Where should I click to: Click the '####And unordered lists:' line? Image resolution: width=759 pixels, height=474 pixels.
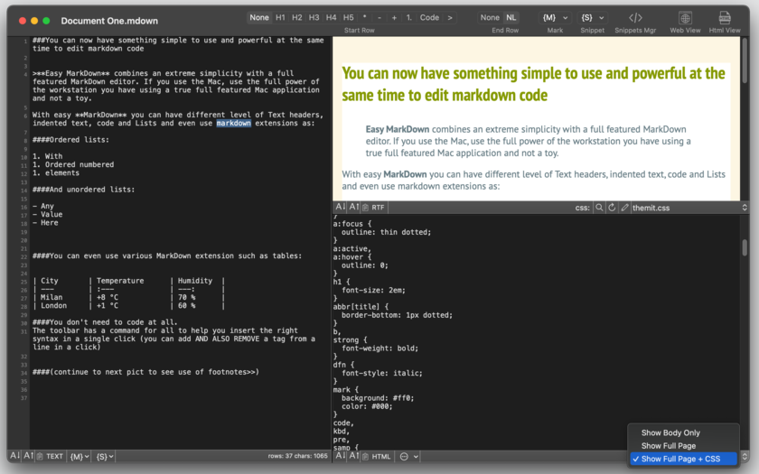point(83,190)
